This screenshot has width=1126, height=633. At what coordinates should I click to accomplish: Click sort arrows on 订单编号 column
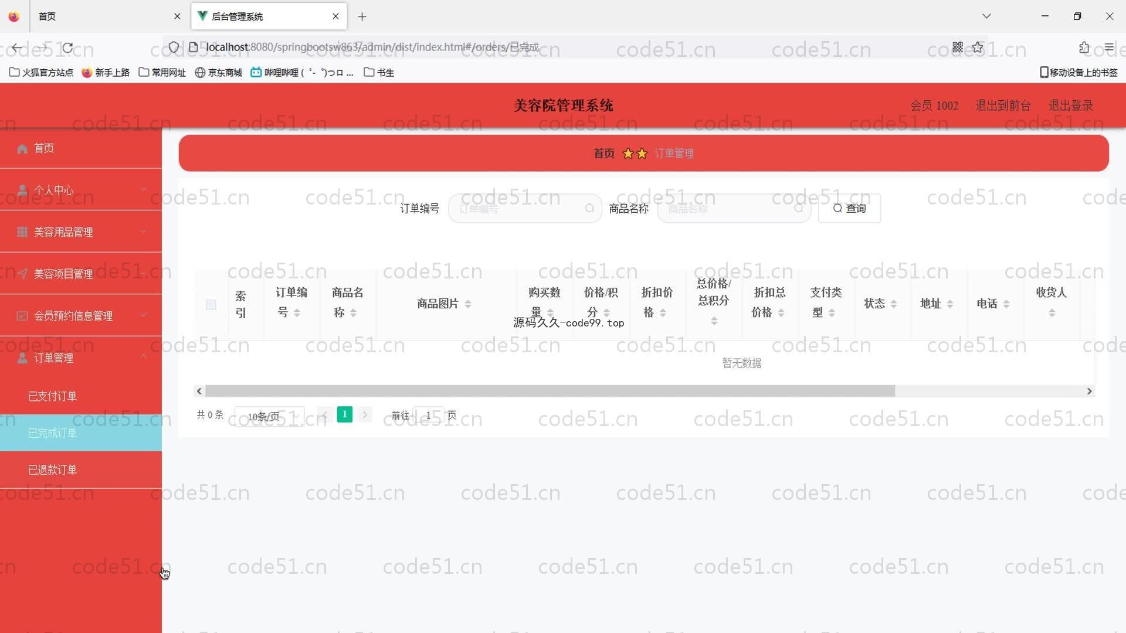pos(297,313)
